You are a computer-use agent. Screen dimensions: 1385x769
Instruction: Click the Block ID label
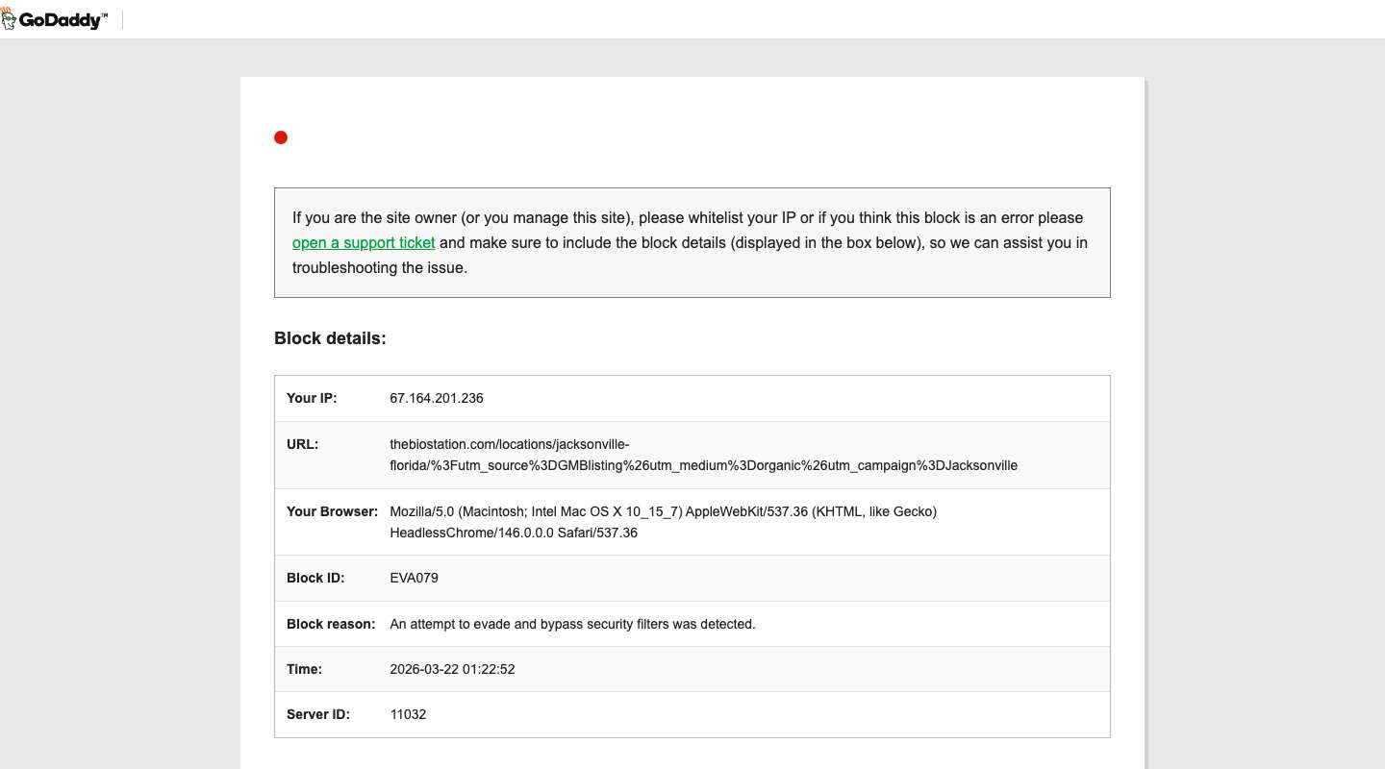coord(315,578)
